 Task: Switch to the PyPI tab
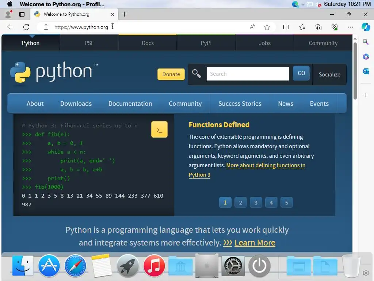click(206, 43)
